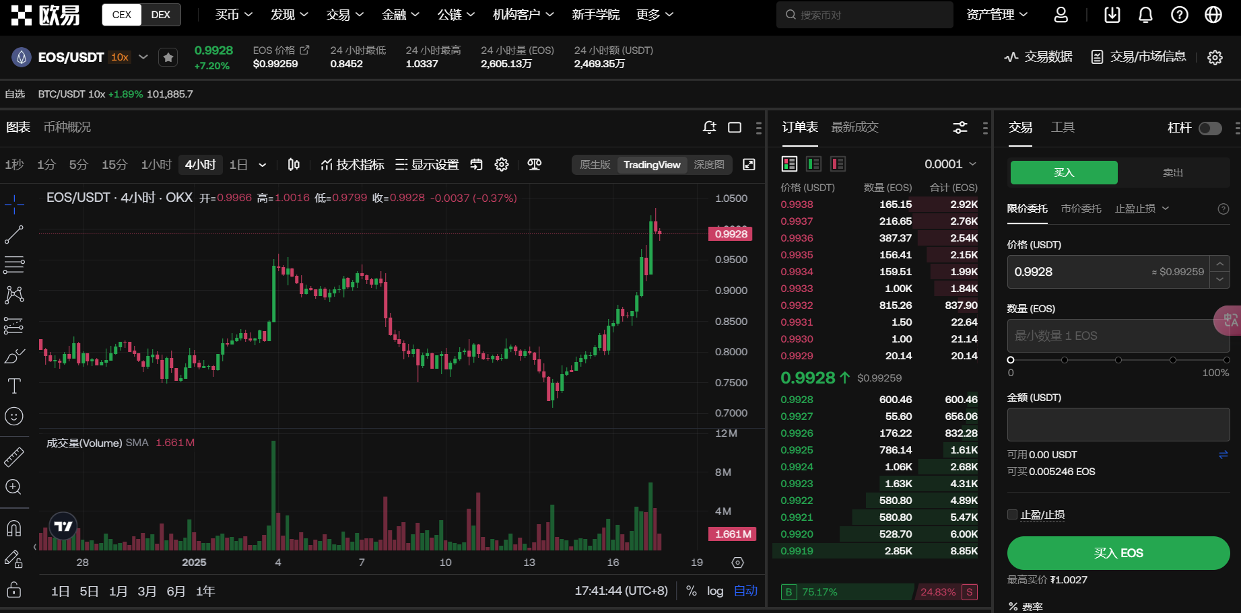
Task: Click the candlestick chart type icon
Action: pyautogui.click(x=294, y=165)
